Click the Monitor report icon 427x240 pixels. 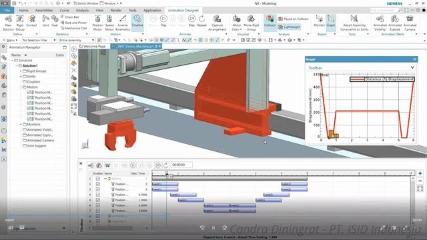[319, 21]
